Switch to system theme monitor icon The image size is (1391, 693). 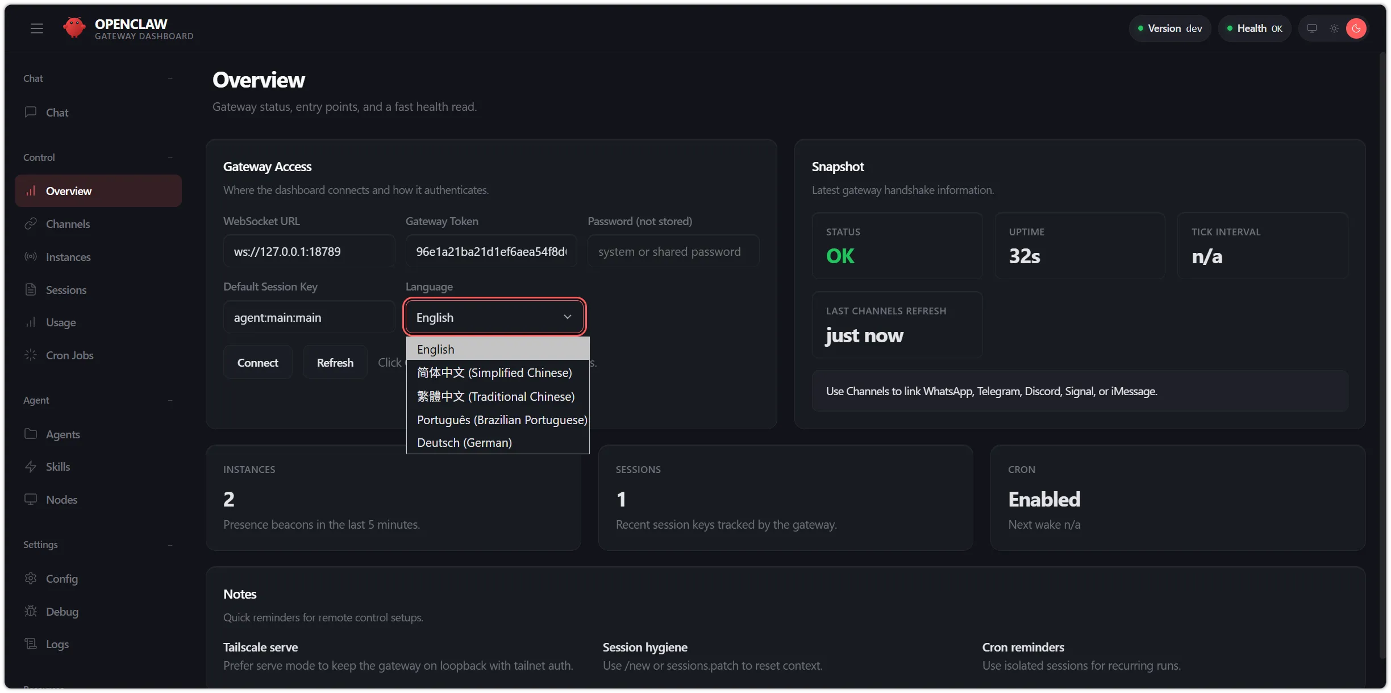pos(1312,28)
